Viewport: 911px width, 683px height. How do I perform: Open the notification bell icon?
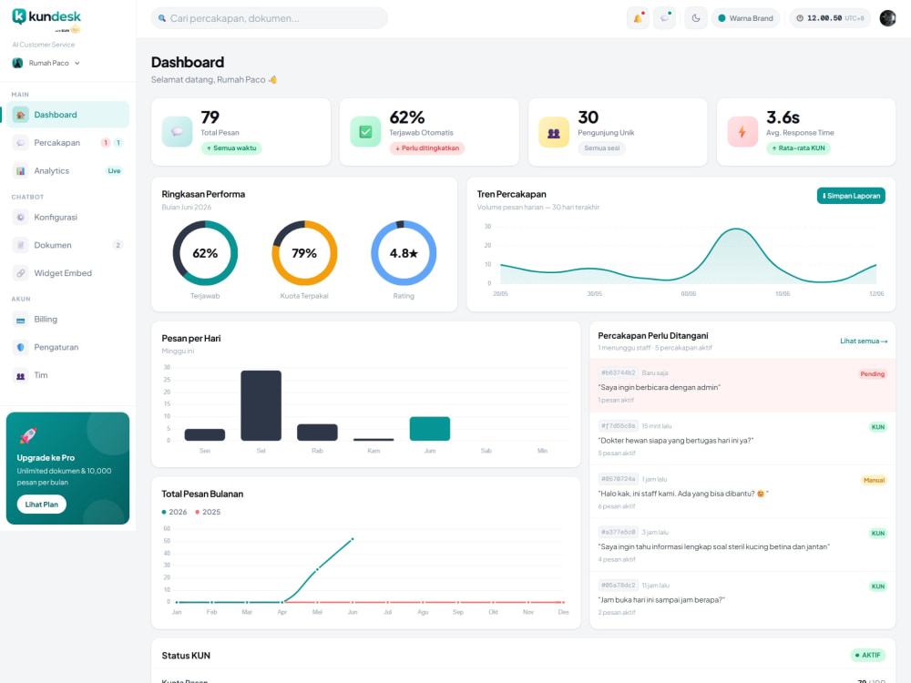[638, 18]
